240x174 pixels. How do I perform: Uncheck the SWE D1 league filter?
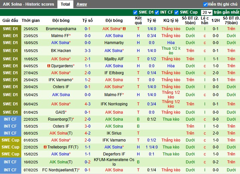[x=135, y=12]
